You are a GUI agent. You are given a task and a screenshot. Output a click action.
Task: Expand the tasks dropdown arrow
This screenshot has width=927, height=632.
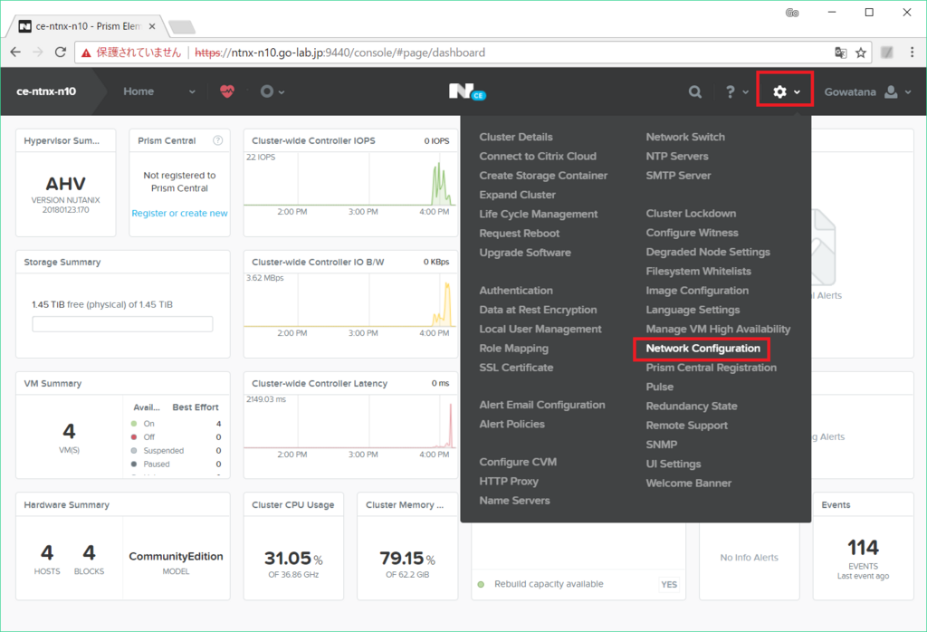click(x=282, y=91)
